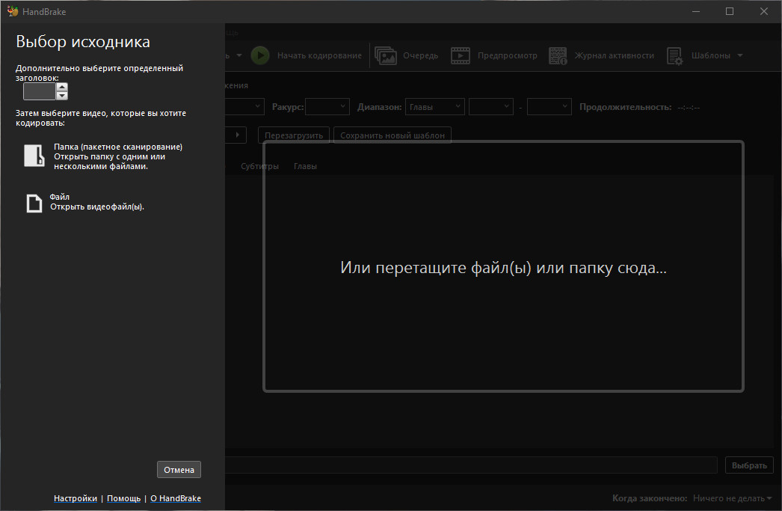
Task: Click the preset arrow button left of Перезагрузить
Action: 236,135
